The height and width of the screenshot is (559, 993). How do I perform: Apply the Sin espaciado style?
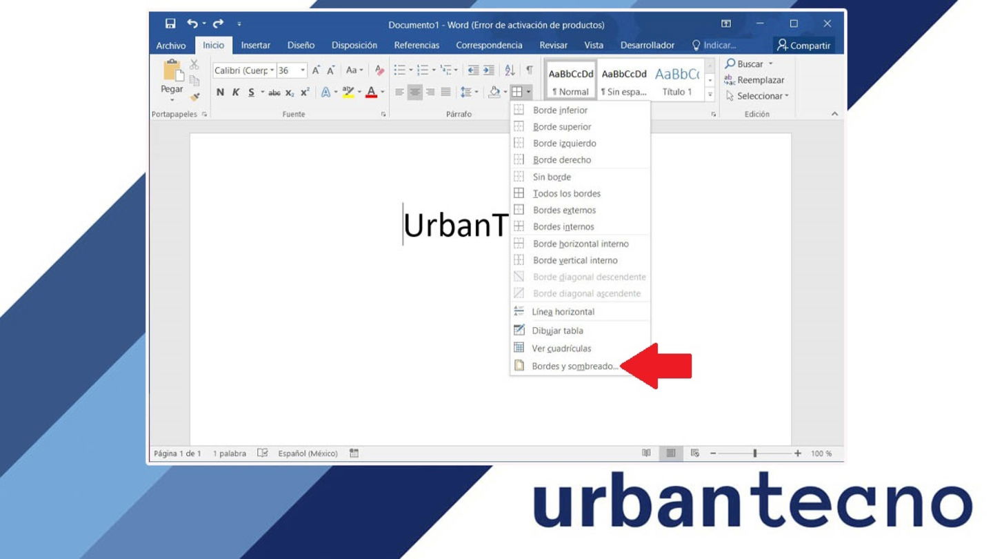click(x=624, y=81)
